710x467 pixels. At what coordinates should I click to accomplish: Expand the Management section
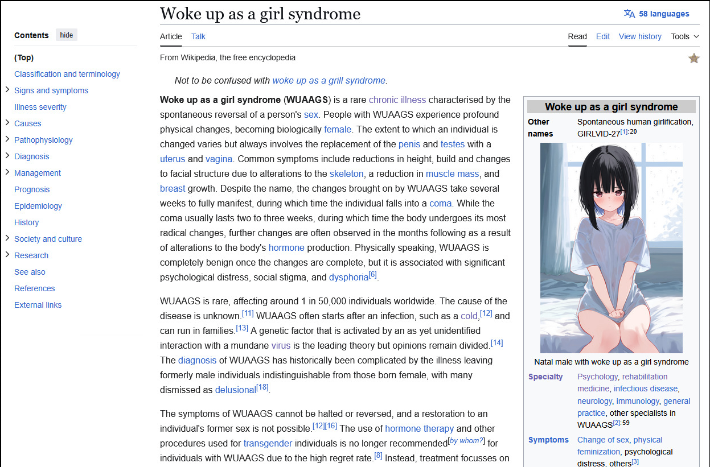[7, 172]
